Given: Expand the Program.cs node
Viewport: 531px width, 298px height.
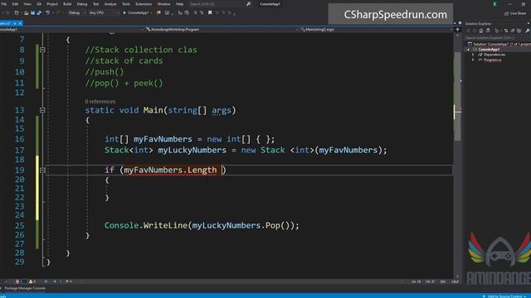Looking at the screenshot, I should (473, 60).
